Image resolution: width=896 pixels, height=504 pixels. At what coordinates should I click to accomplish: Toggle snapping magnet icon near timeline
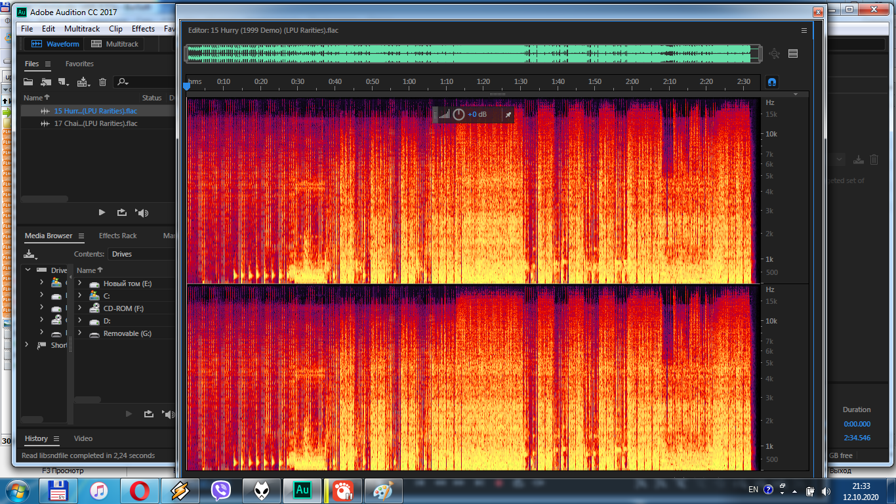pos(772,82)
